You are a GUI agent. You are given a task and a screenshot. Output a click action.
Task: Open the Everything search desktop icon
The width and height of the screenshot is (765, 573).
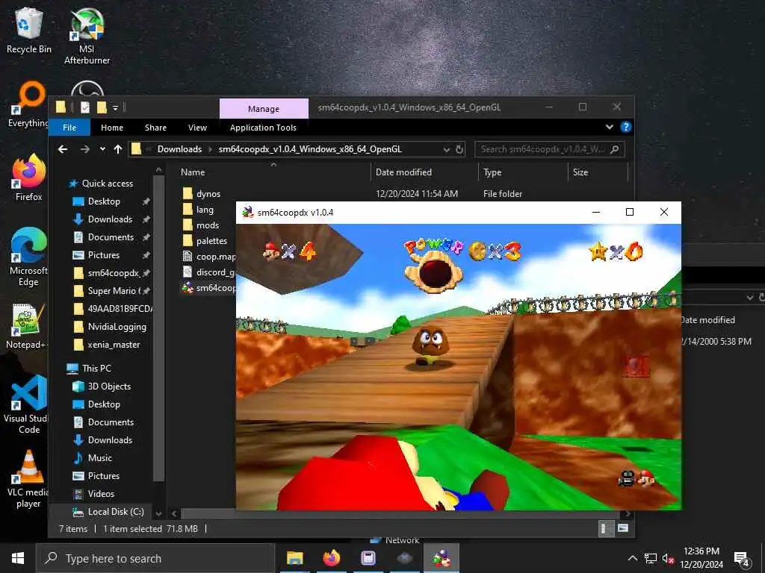pos(28,104)
